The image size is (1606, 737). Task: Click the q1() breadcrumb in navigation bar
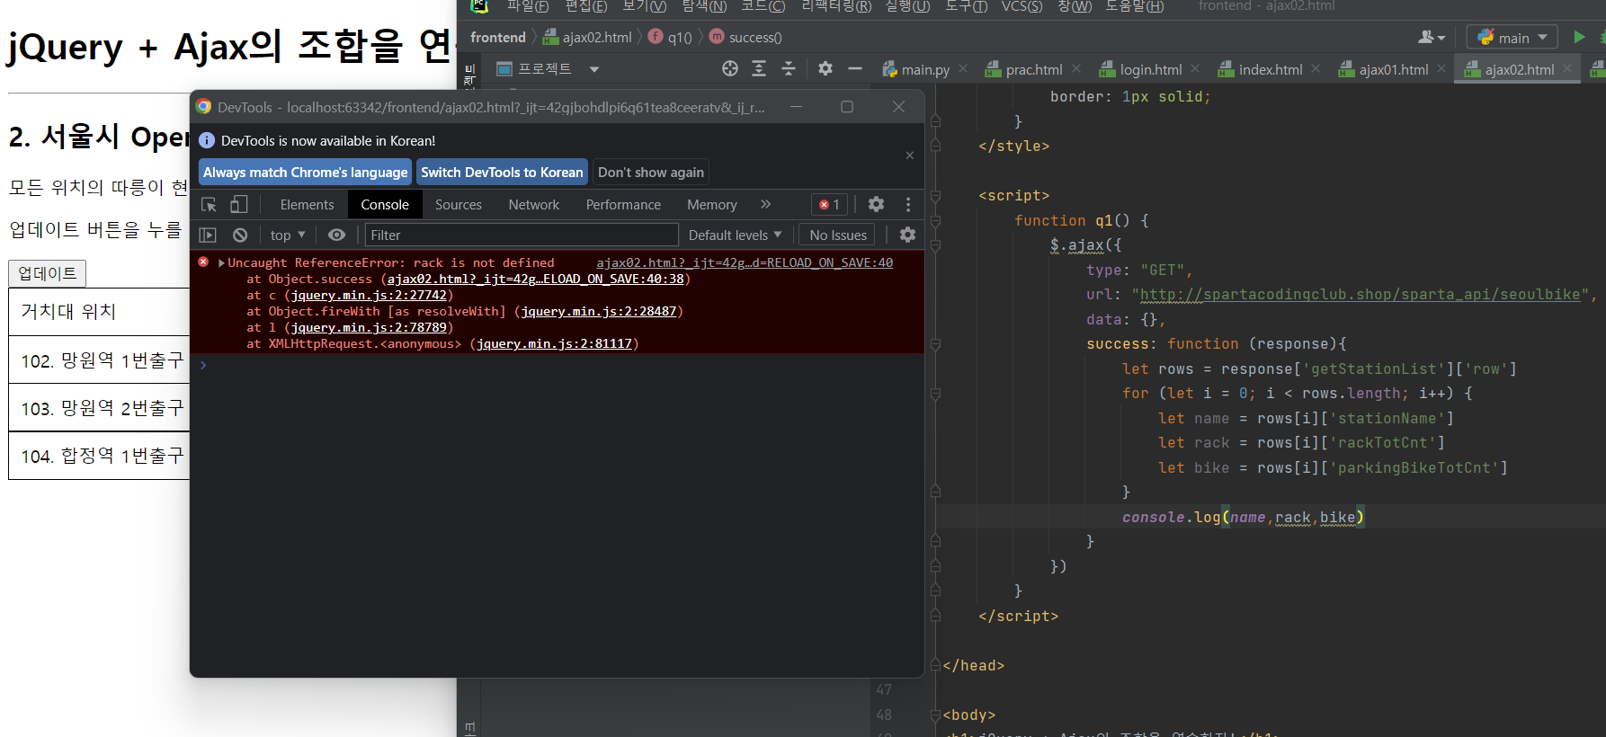click(670, 38)
